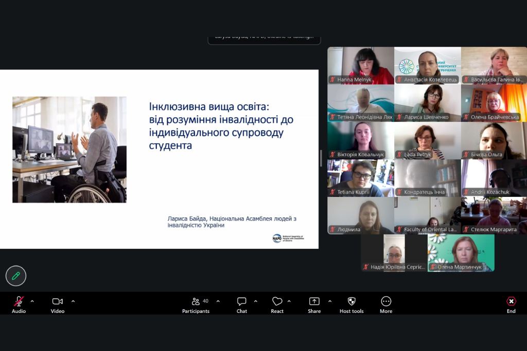This screenshot has height=351, width=527.
Task: Expand video options chevron next to Video
Action: 73,301
